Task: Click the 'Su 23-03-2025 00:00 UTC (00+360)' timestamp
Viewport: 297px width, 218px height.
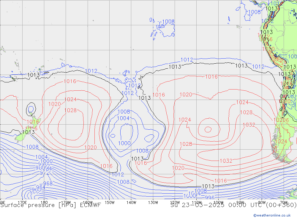Action: click(x=233, y=205)
